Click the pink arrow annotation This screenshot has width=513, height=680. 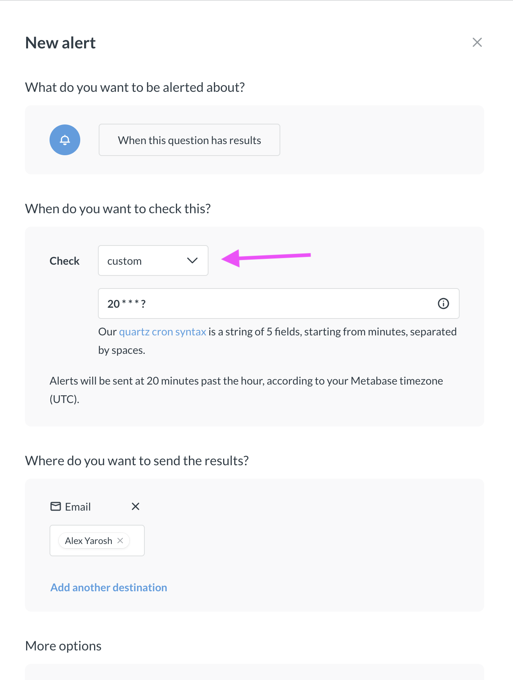coord(266,258)
